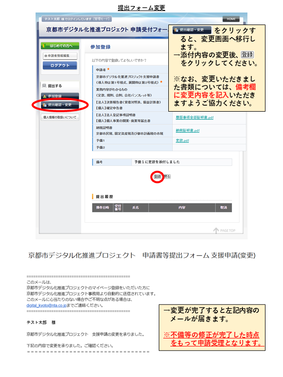Click the 戻る back button
This screenshot has height=377, width=283.
167,177
